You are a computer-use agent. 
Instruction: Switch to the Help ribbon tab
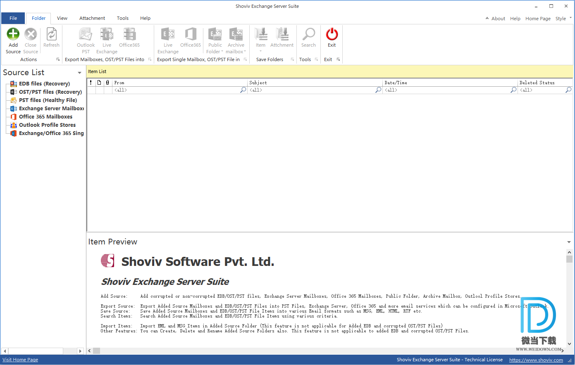click(145, 18)
